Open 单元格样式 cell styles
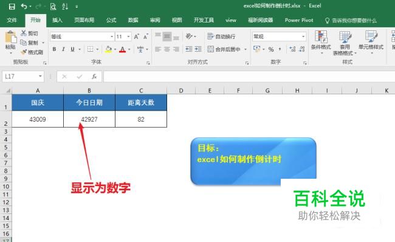395x242 pixels. coord(371,42)
